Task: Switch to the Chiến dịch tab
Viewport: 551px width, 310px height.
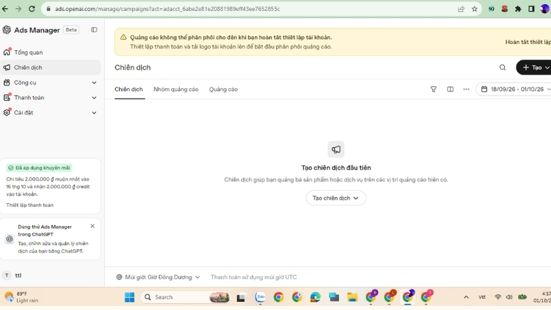Action: click(129, 90)
